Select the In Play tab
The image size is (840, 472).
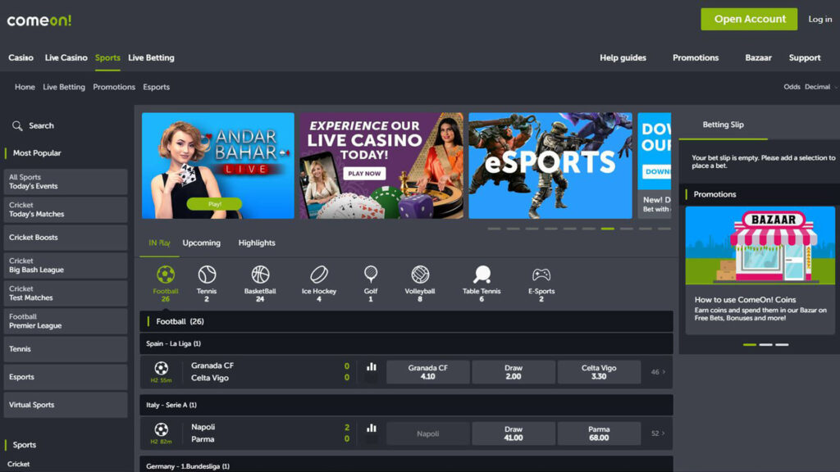coord(159,243)
